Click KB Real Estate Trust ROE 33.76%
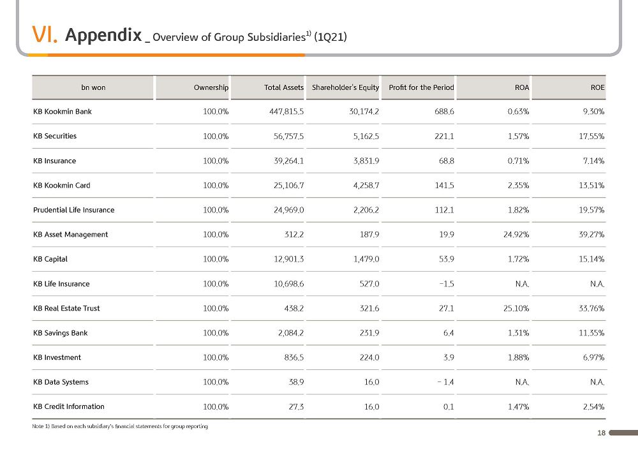 [591, 308]
